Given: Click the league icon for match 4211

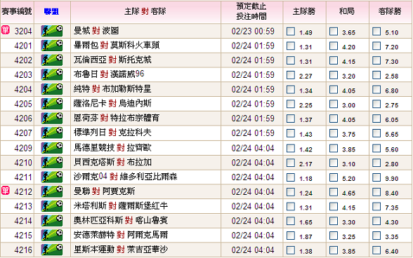Looking at the screenshot, I should 52,177.
